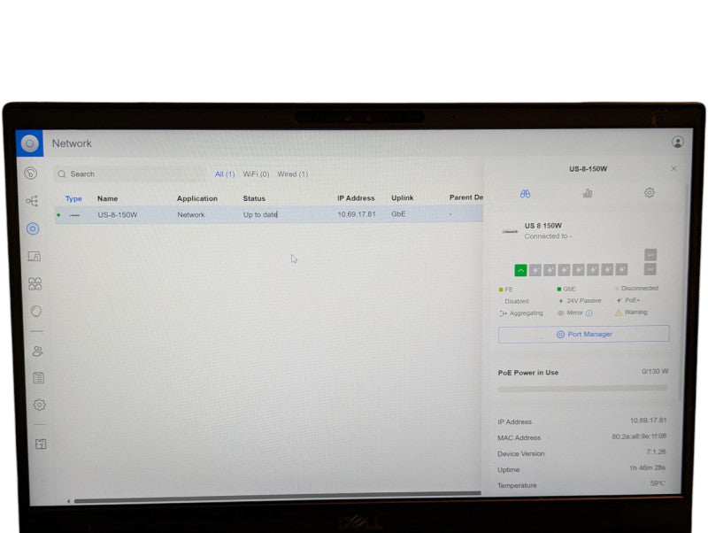Open the gear Settings tab in device panel

tap(650, 193)
